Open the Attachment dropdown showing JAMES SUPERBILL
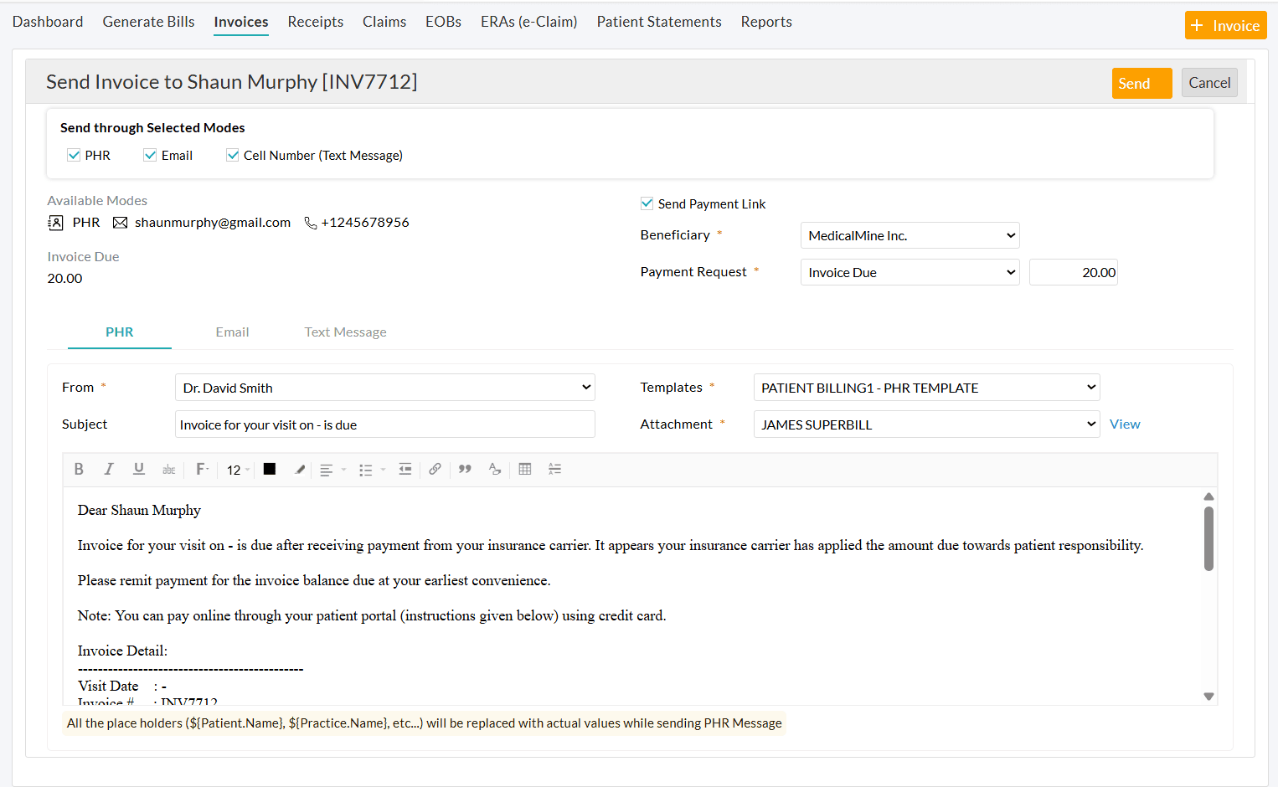 tap(926, 424)
